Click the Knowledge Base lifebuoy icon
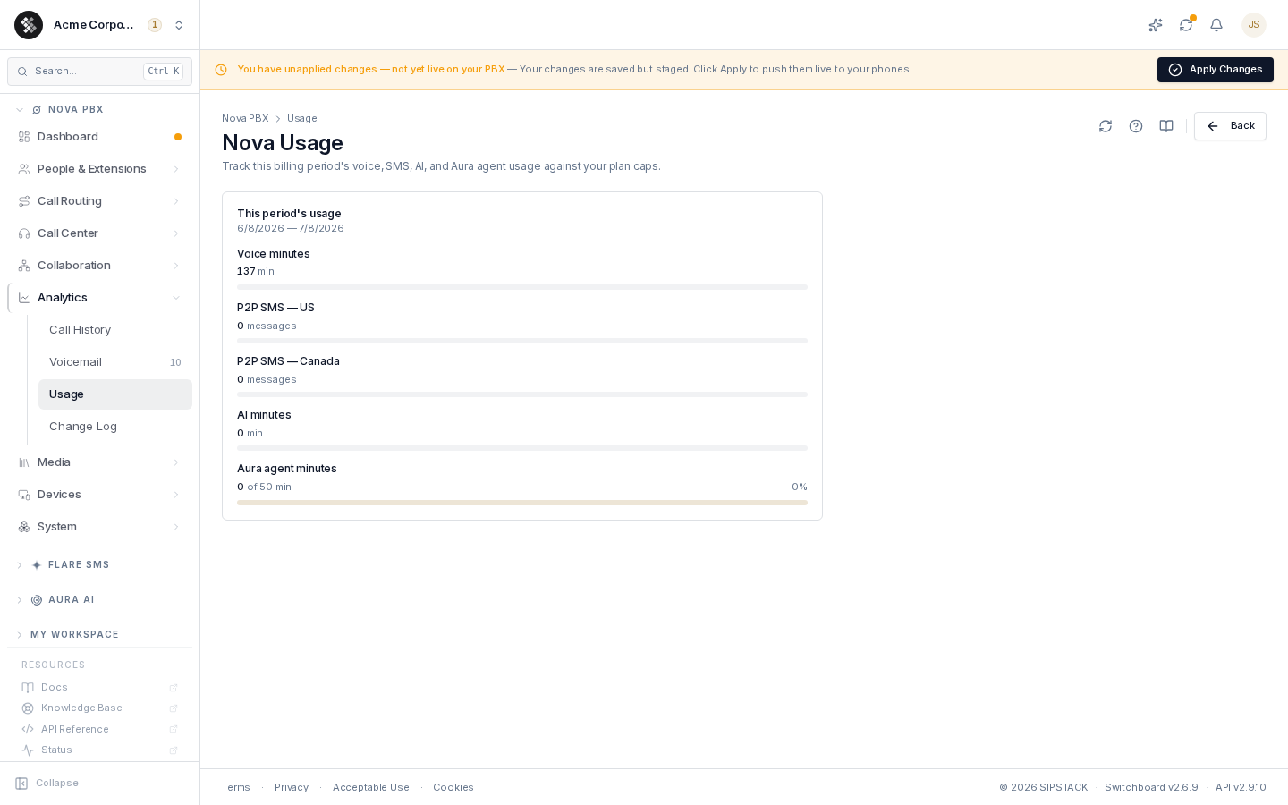 tap(28, 708)
